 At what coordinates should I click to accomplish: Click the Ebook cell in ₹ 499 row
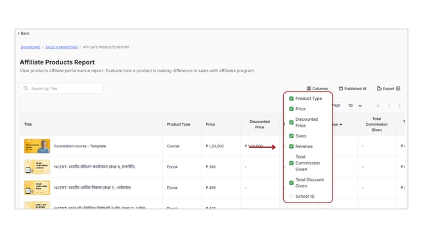click(x=172, y=188)
